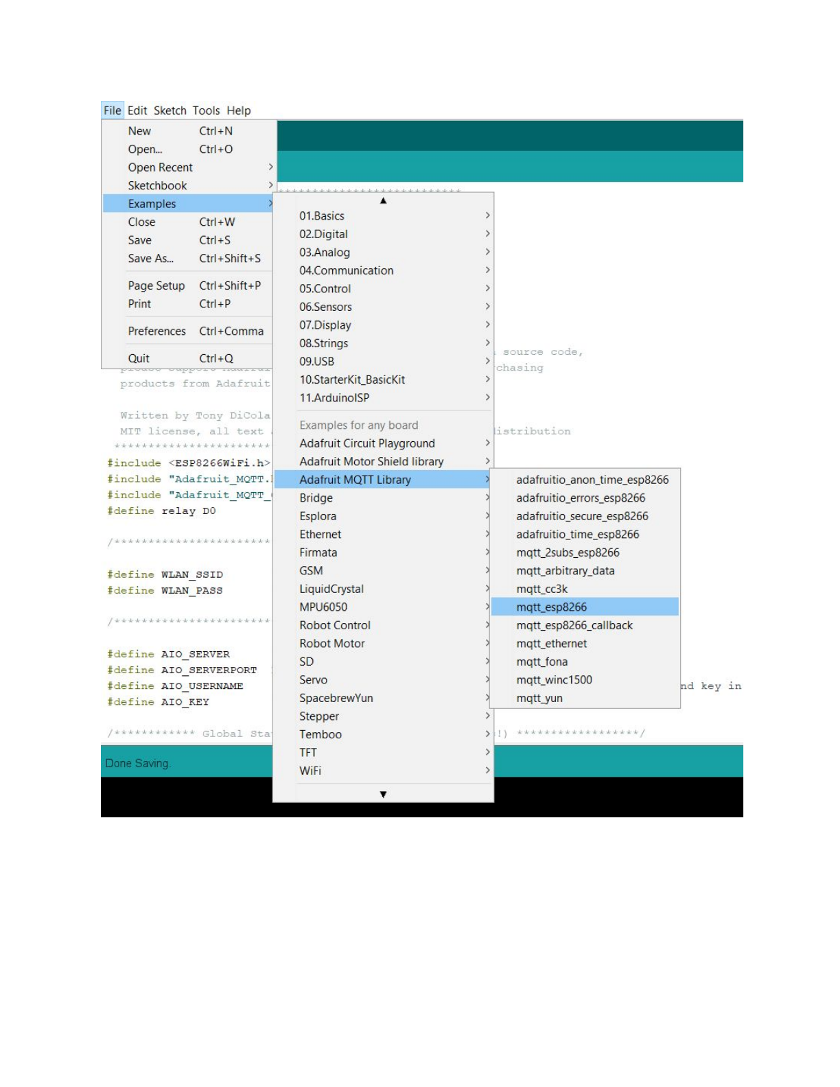Image resolution: width=840 pixels, height=1087 pixels.
Task: Choose New from File menu
Action: [x=189, y=131]
